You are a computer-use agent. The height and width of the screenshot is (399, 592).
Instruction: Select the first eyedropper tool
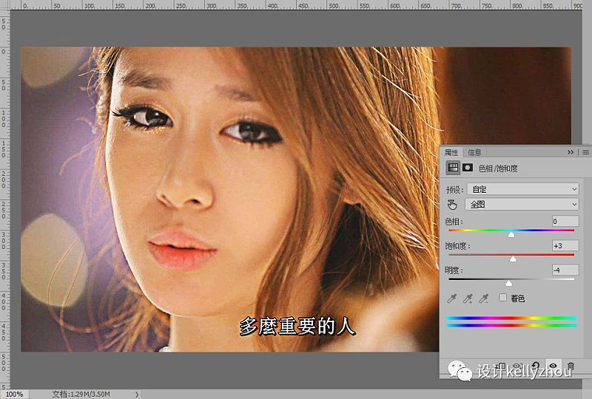point(451,299)
